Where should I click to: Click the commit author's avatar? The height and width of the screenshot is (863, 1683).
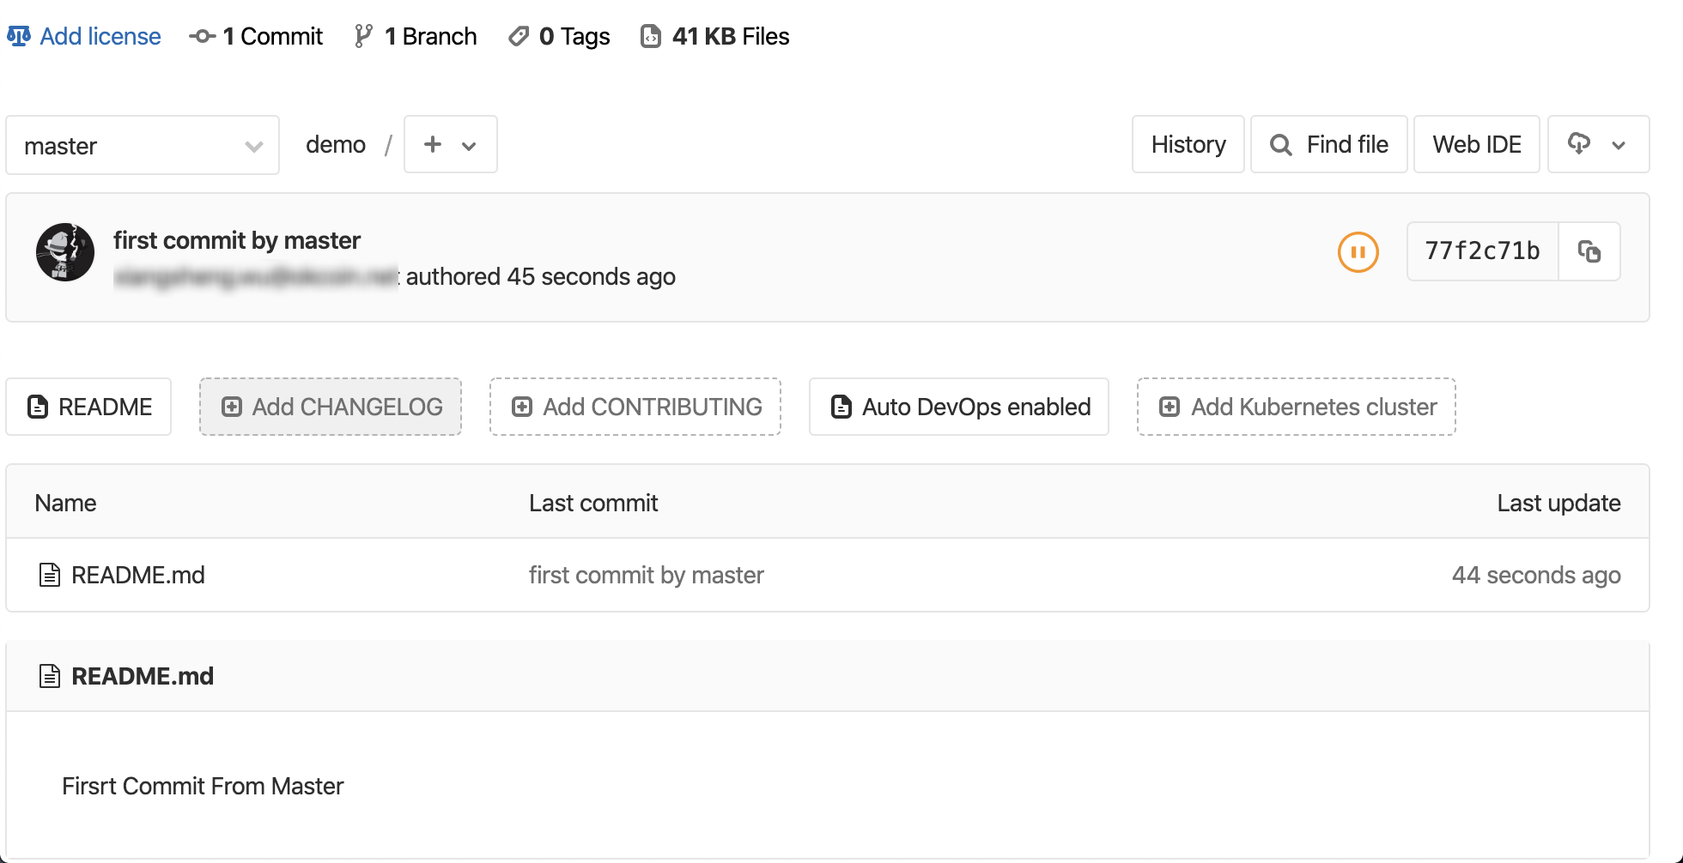pyautogui.click(x=64, y=252)
